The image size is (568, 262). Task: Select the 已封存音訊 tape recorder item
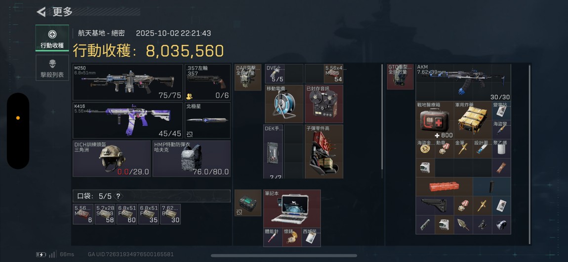(324, 104)
